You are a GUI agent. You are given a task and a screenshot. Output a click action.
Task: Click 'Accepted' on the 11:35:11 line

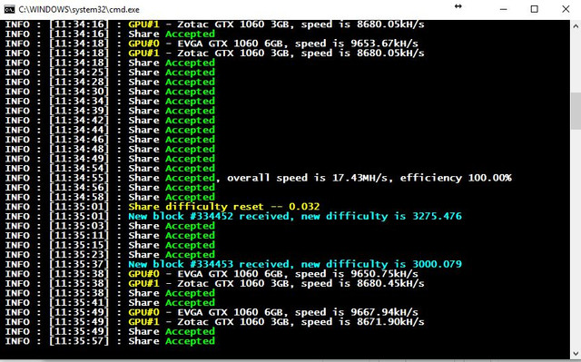point(190,236)
